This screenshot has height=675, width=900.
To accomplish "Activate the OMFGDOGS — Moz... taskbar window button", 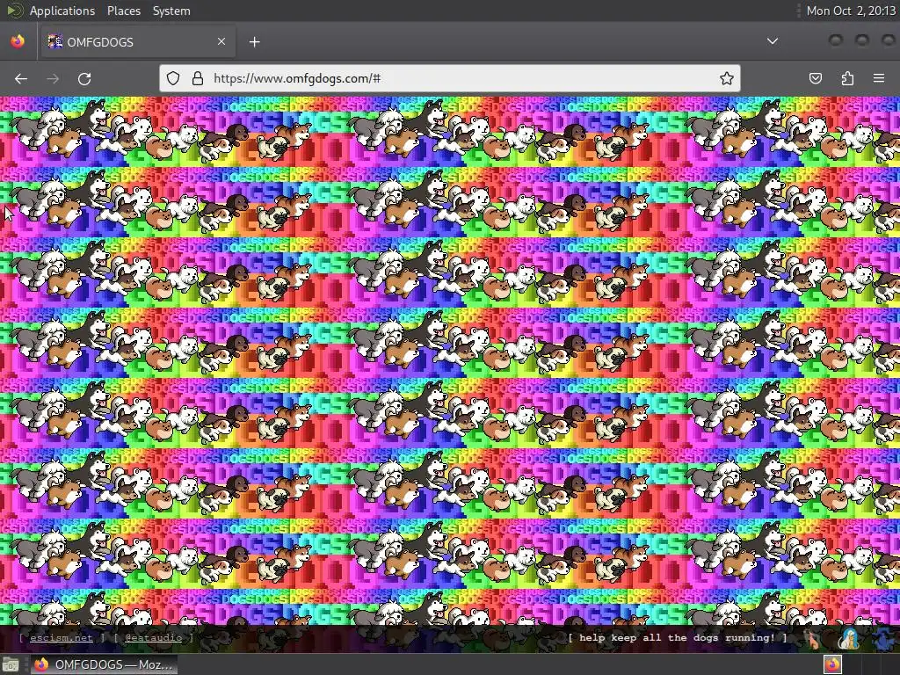I will pyautogui.click(x=104, y=664).
